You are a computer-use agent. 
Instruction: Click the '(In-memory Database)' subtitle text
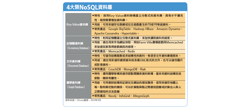tap(78, 48)
